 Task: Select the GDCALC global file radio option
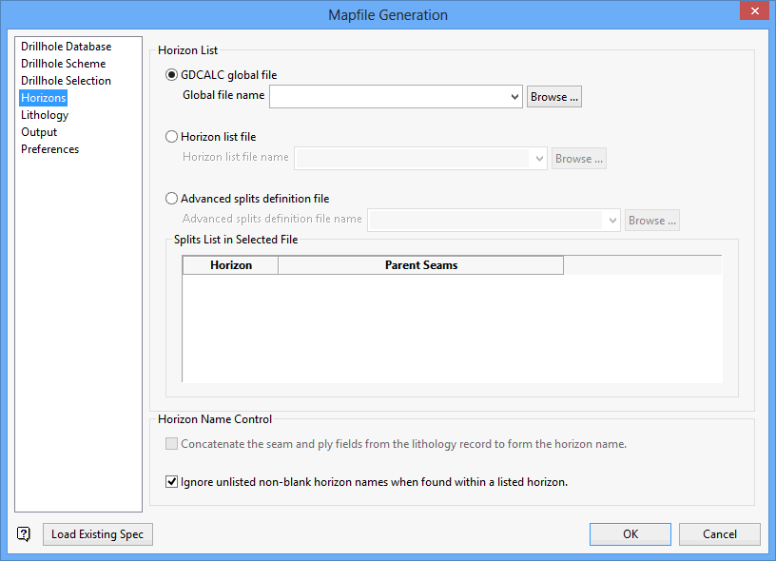(172, 75)
